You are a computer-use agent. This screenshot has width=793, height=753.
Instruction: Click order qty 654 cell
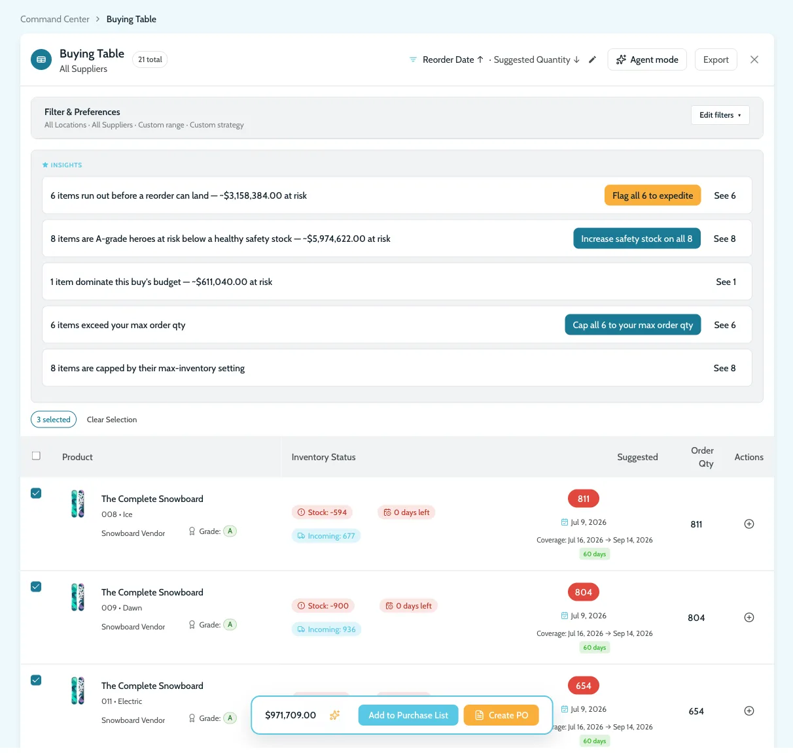click(696, 711)
